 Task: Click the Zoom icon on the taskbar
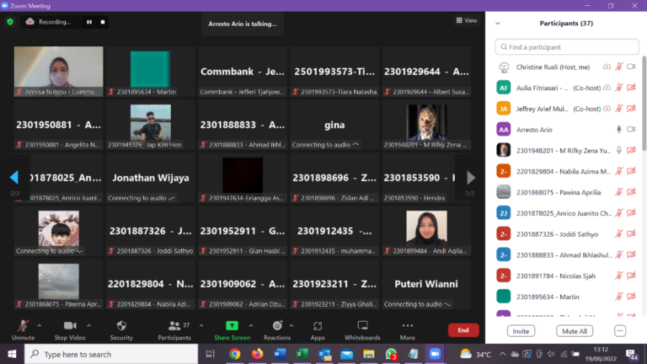point(435,354)
